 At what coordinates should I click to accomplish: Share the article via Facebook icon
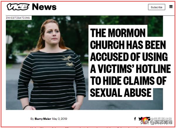click(x=135, y=119)
